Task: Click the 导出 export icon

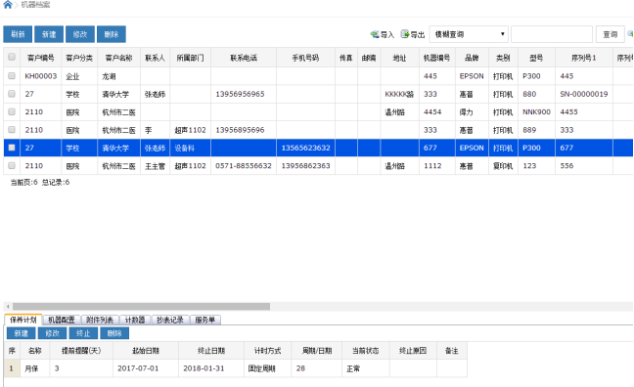Action: [405, 34]
